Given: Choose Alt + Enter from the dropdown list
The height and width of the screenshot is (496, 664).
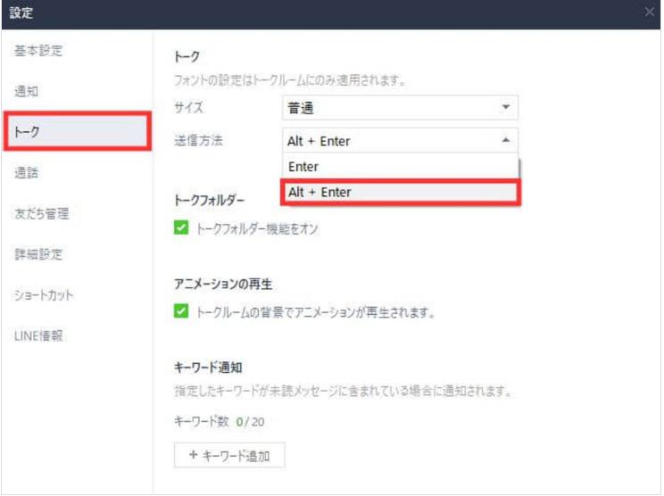Looking at the screenshot, I should pos(400,192).
